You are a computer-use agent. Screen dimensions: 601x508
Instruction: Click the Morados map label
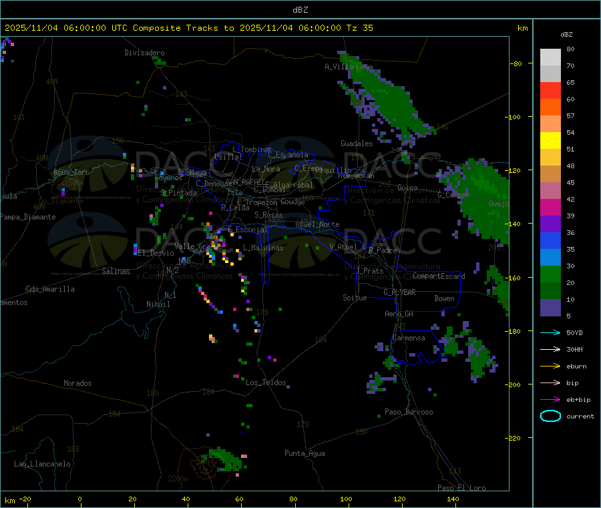pyautogui.click(x=77, y=383)
